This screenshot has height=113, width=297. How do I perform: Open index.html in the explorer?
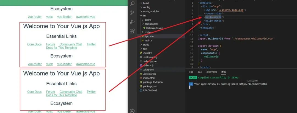pyautogui.click(x=149, y=78)
